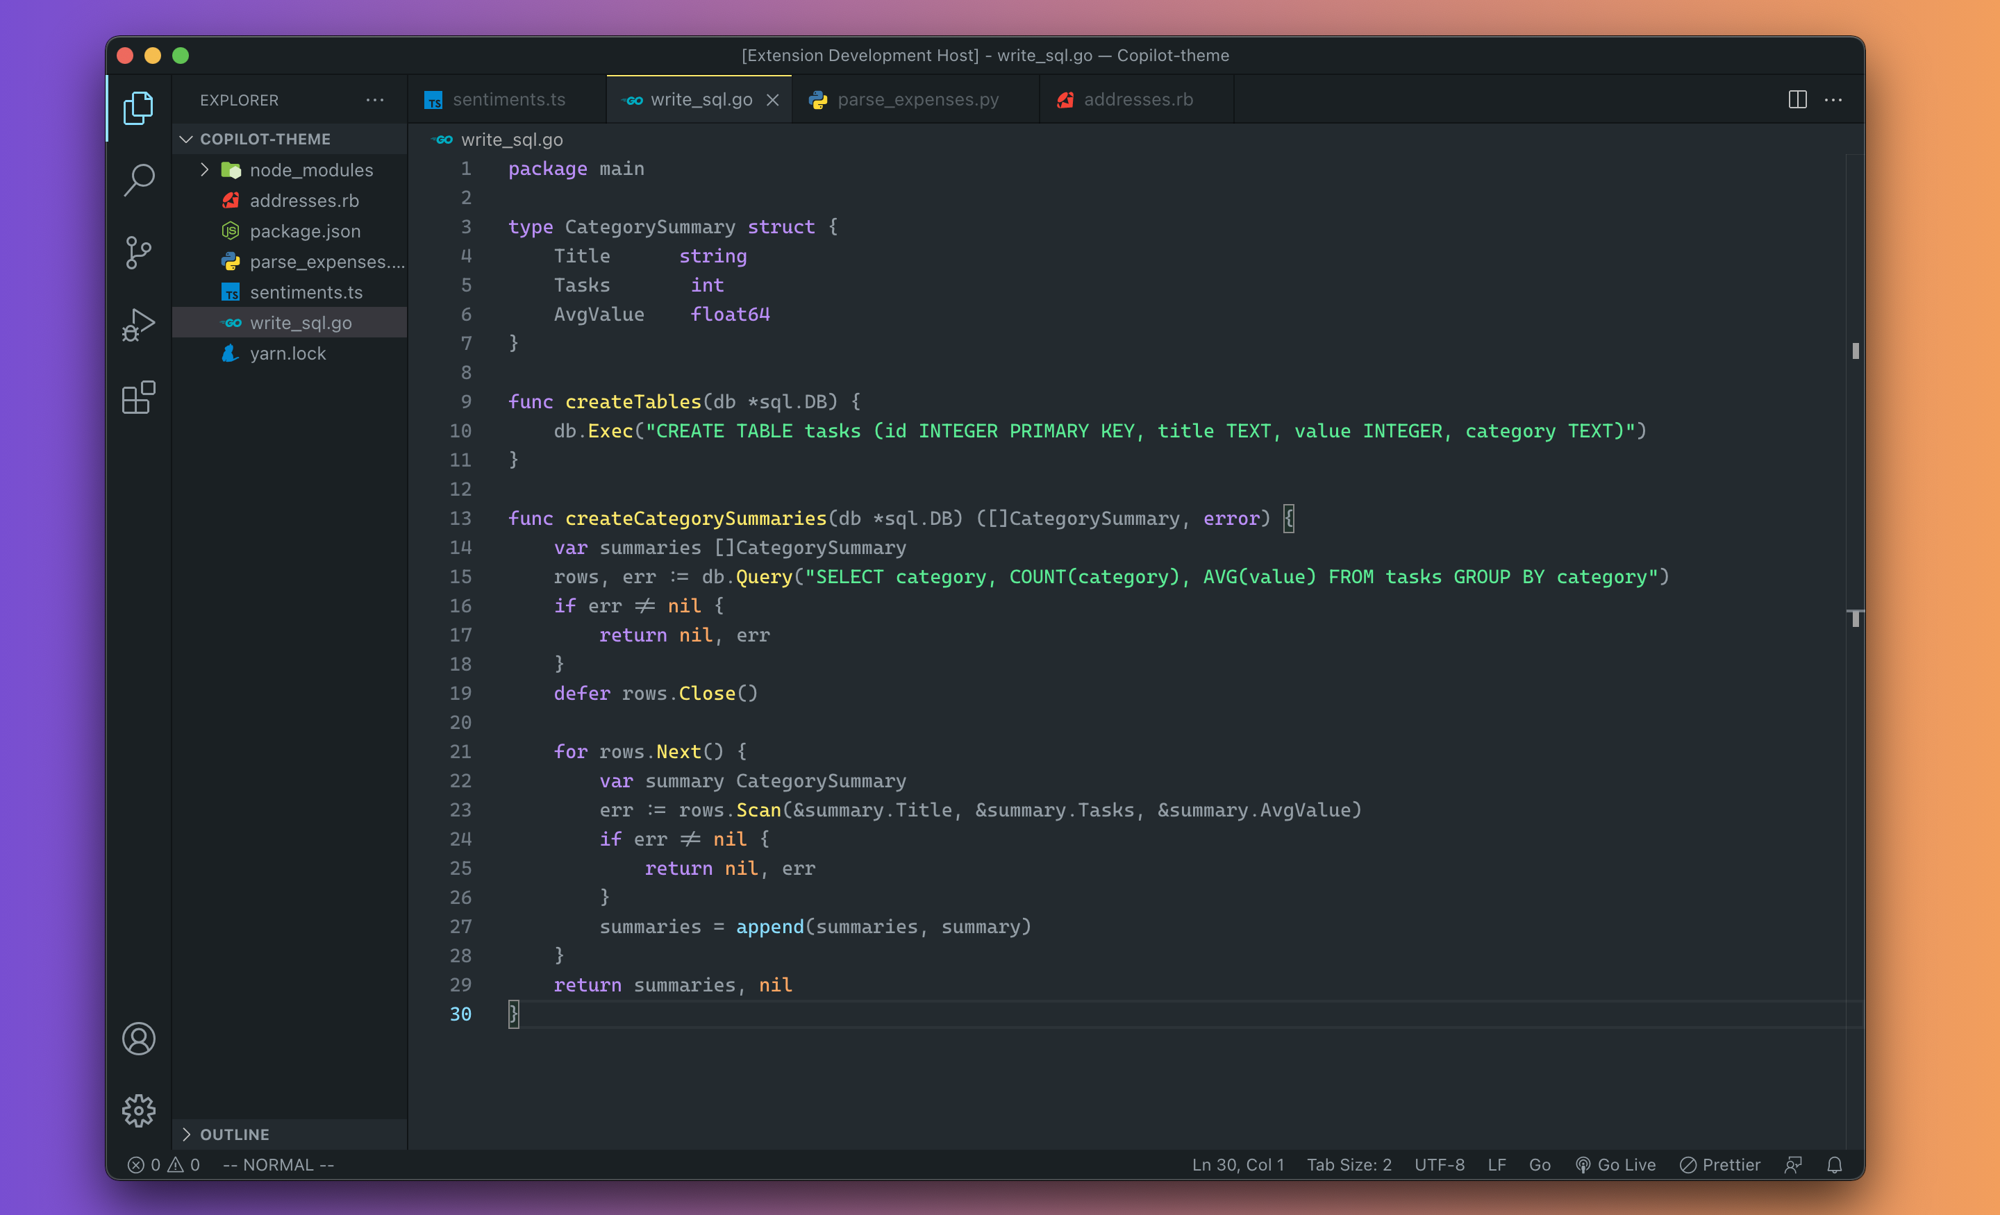Toggle the Explorer view icon
2000x1215 pixels.
coord(139,108)
